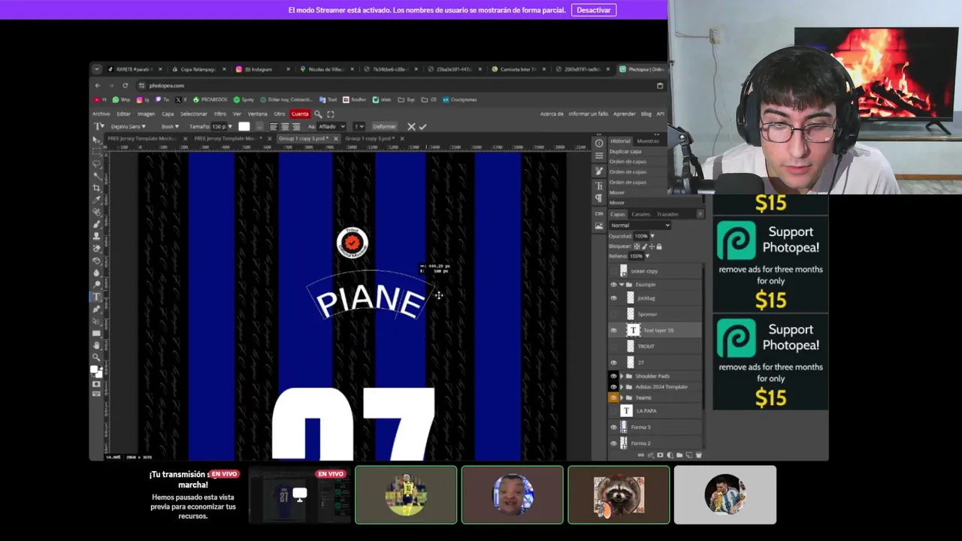Select the Move tool in Photopea toolbar
Image resolution: width=962 pixels, height=541 pixels.
click(x=97, y=140)
